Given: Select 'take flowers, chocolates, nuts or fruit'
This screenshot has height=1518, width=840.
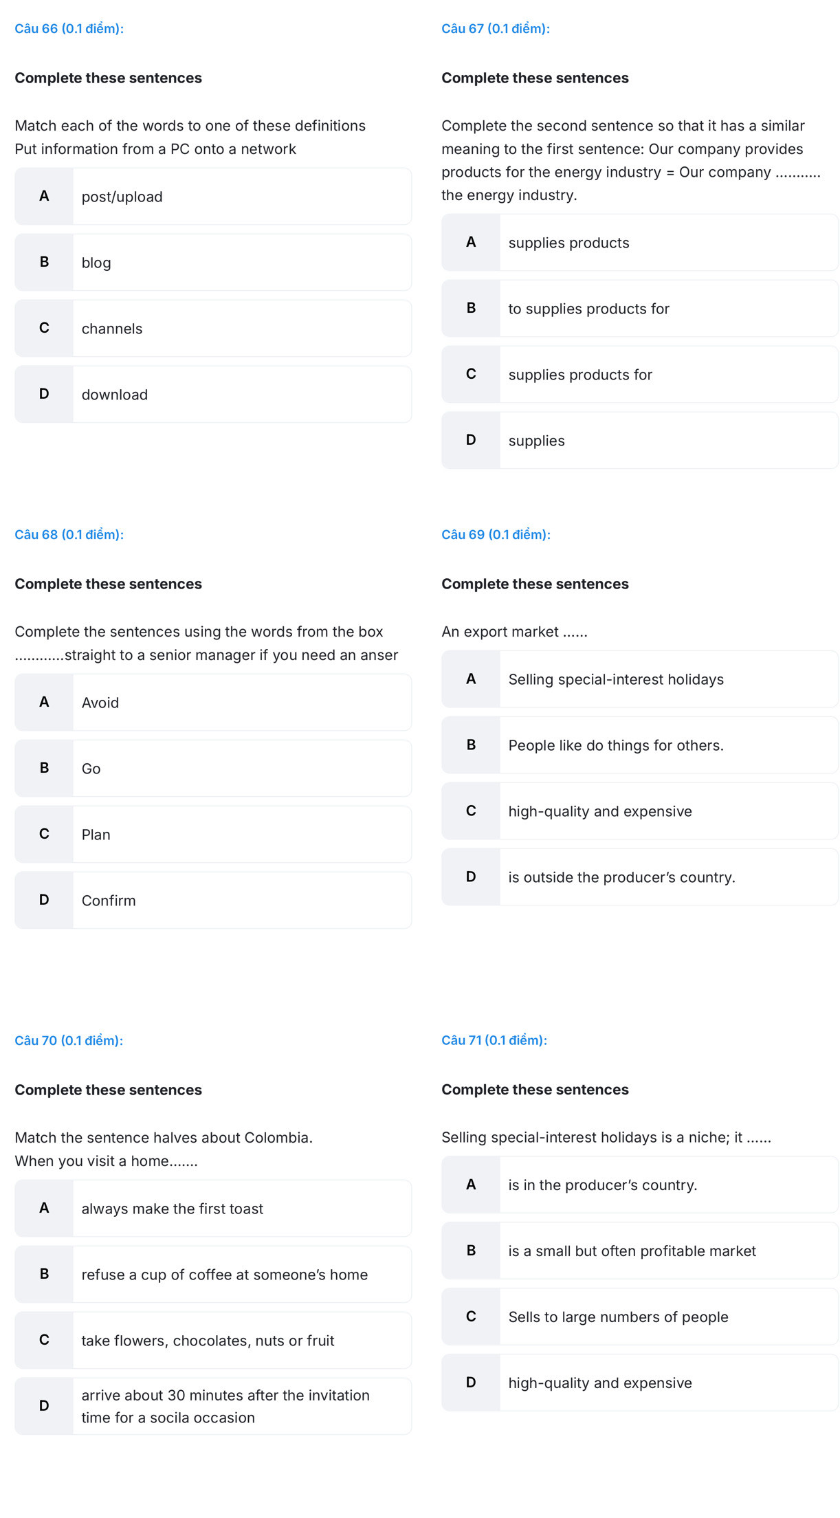Looking at the screenshot, I should click(213, 1341).
